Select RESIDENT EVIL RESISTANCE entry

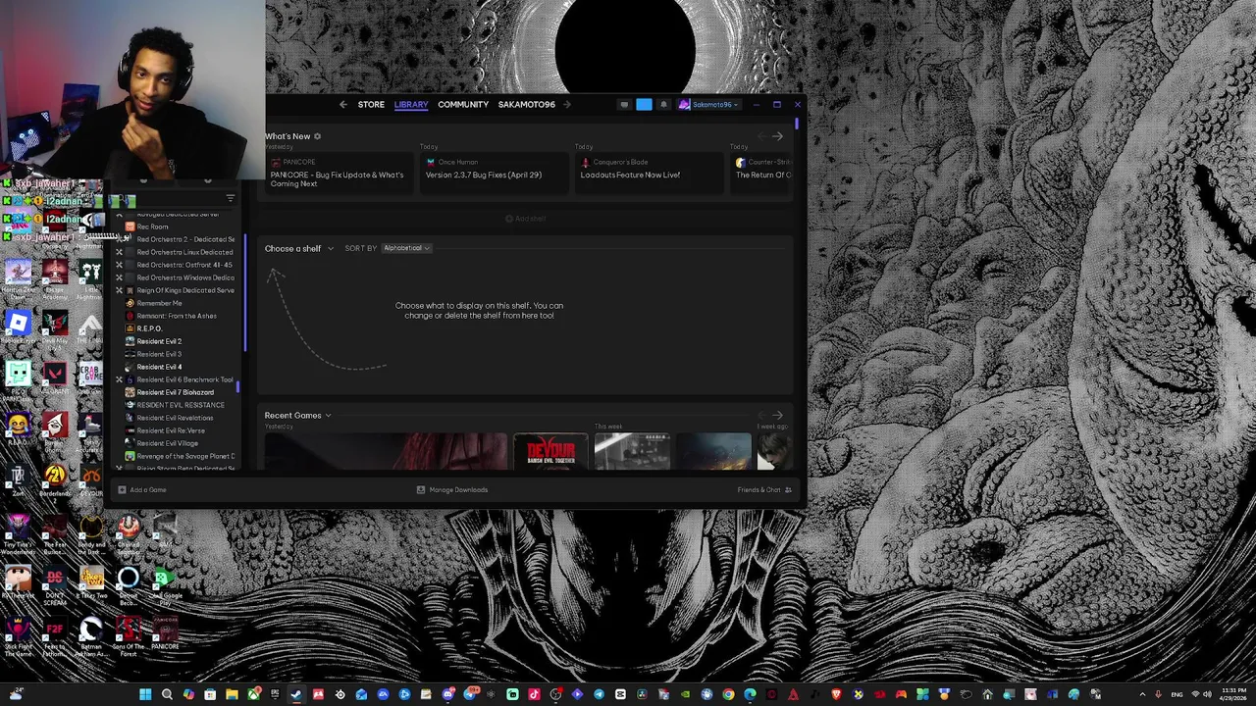pyautogui.click(x=181, y=405)
